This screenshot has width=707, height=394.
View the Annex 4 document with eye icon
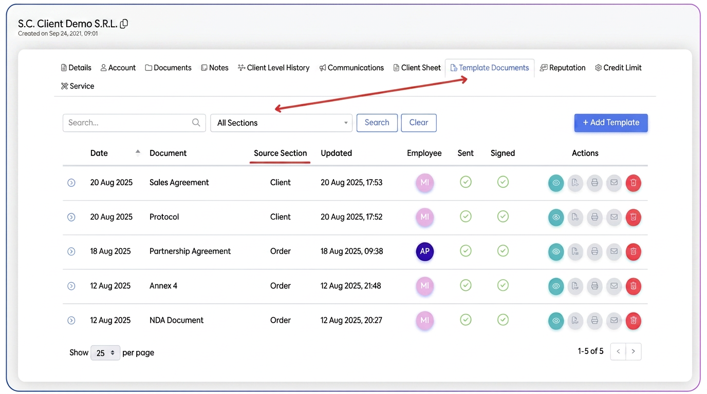tap(556, 286)
